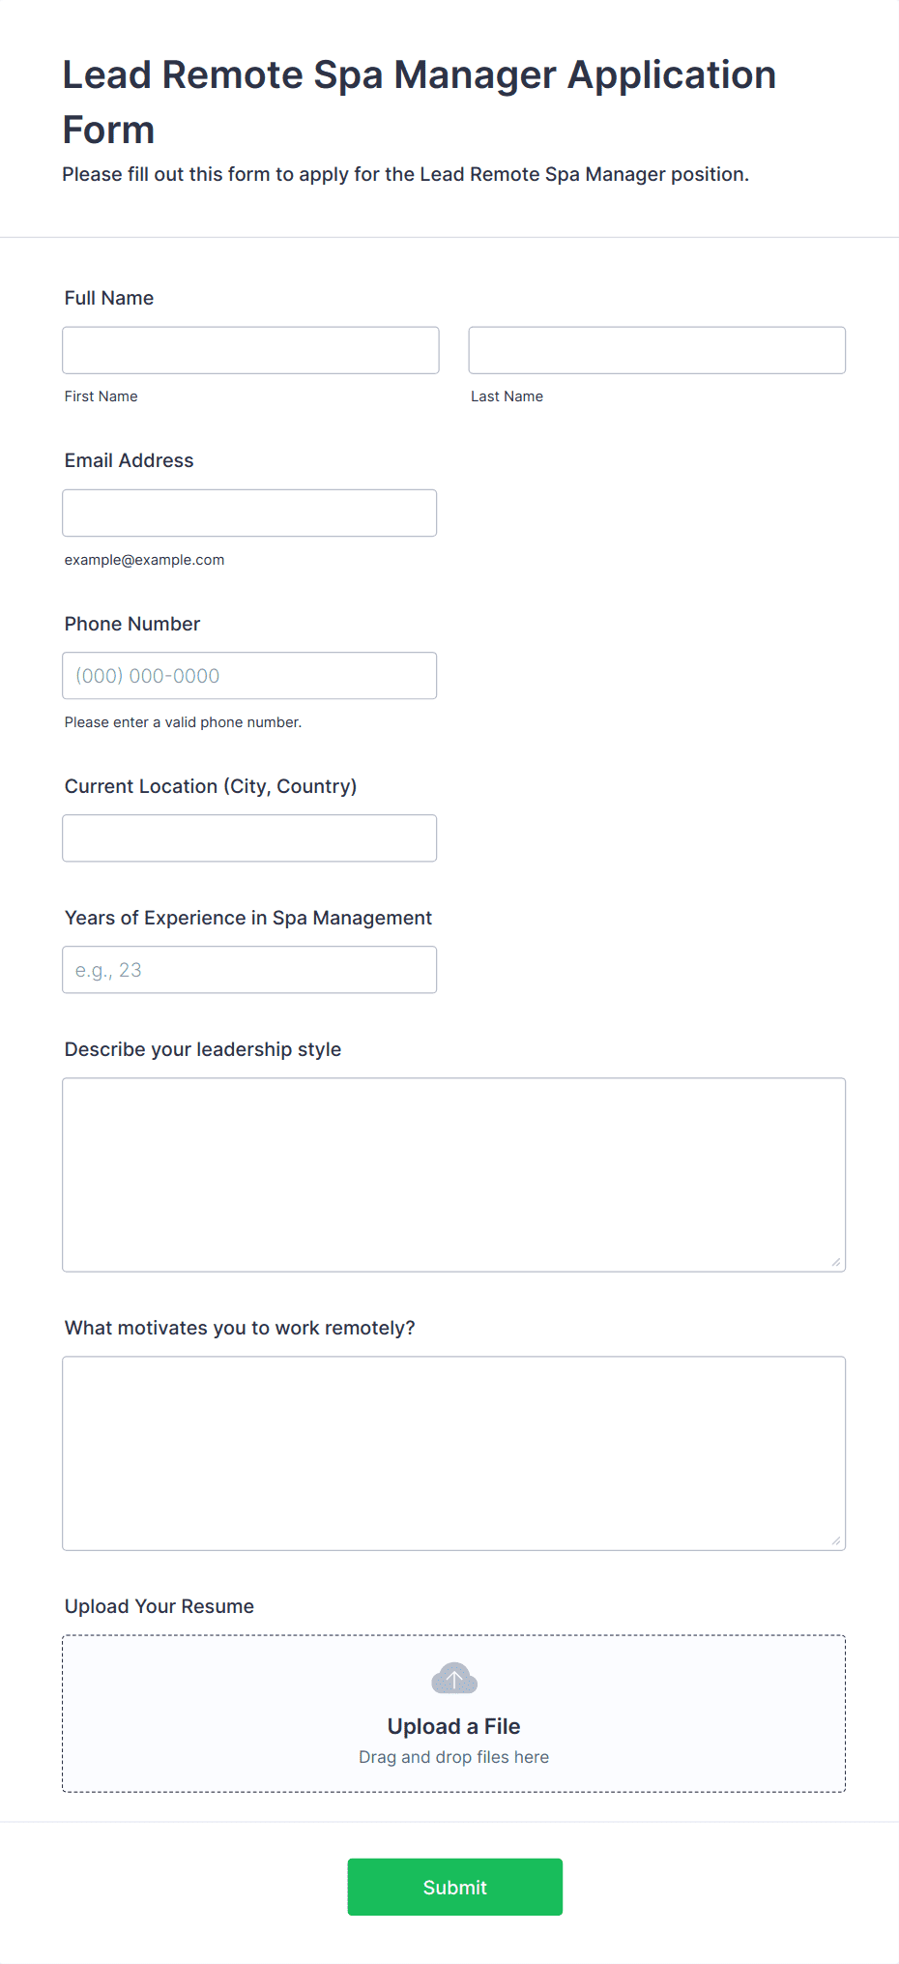Focus the Years of Experience field
This screenshot has width=899, height=1964.
[249, 969]
